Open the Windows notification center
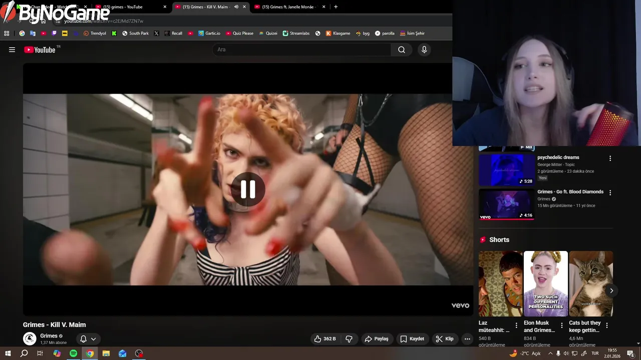The width and height of the screenshot is (641, 360). tap(630, 353)
